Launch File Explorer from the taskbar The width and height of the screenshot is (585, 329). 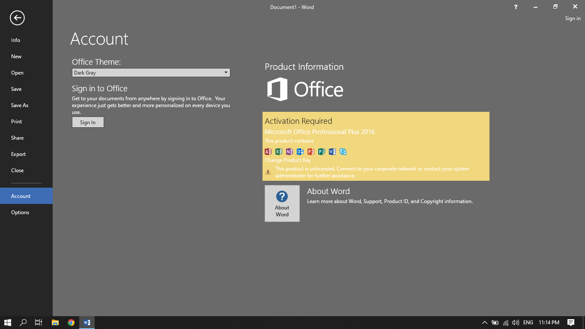55,323
